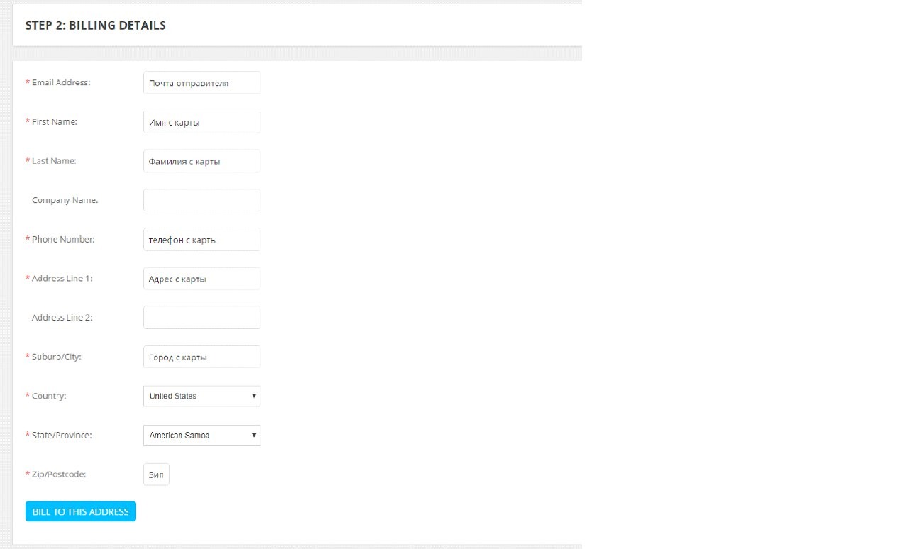This screenshot has height=549, width=908.
Task: Focus the Zip/Postcode field
Action: (x=156, y=475)
